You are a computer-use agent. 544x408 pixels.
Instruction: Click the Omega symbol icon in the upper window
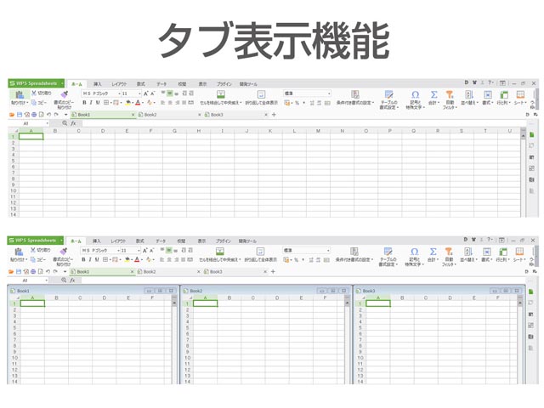click(416, 94)
